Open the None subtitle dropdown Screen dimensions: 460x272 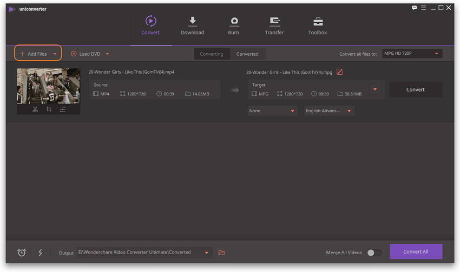(273, 111)
